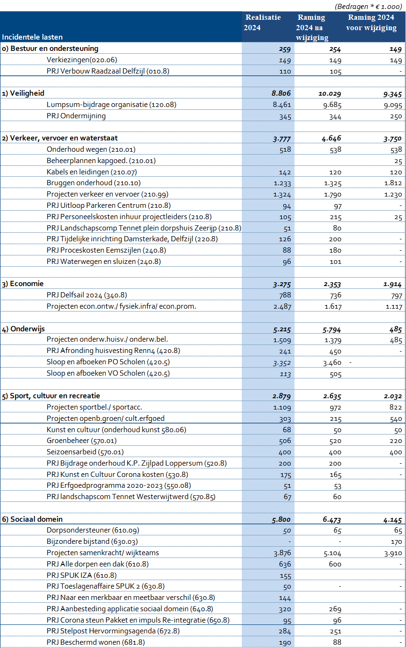Viewport: 406px width, 648px height.
Task: Select the '0) Bestuur en ondersteuning' category row
Action: click(50, 49)
